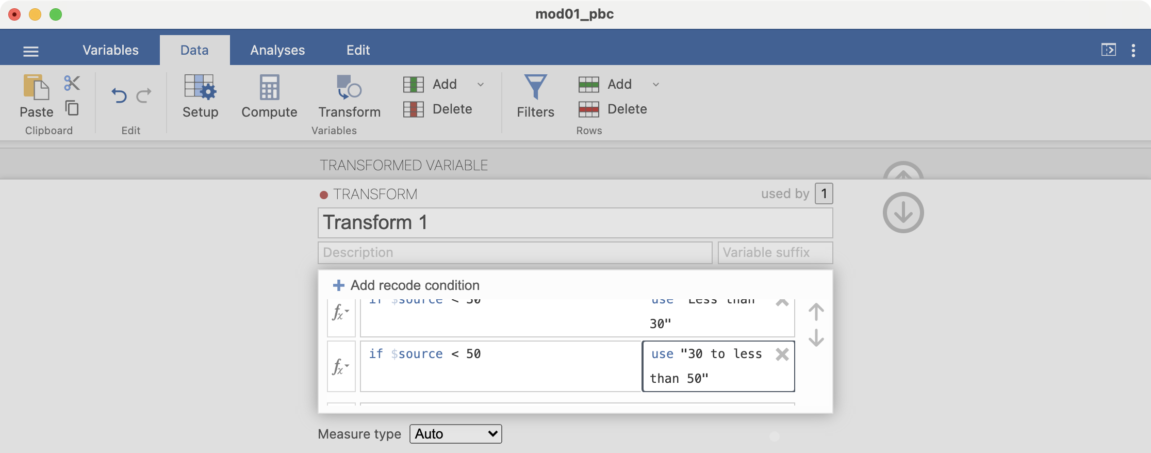Viewport: 1151px width, 453px height.
Task: Redo the last undone edit
Action: [144, 95]
